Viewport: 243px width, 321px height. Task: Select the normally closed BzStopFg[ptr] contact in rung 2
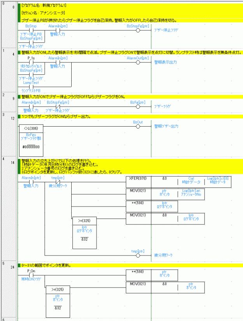point(58,106)
